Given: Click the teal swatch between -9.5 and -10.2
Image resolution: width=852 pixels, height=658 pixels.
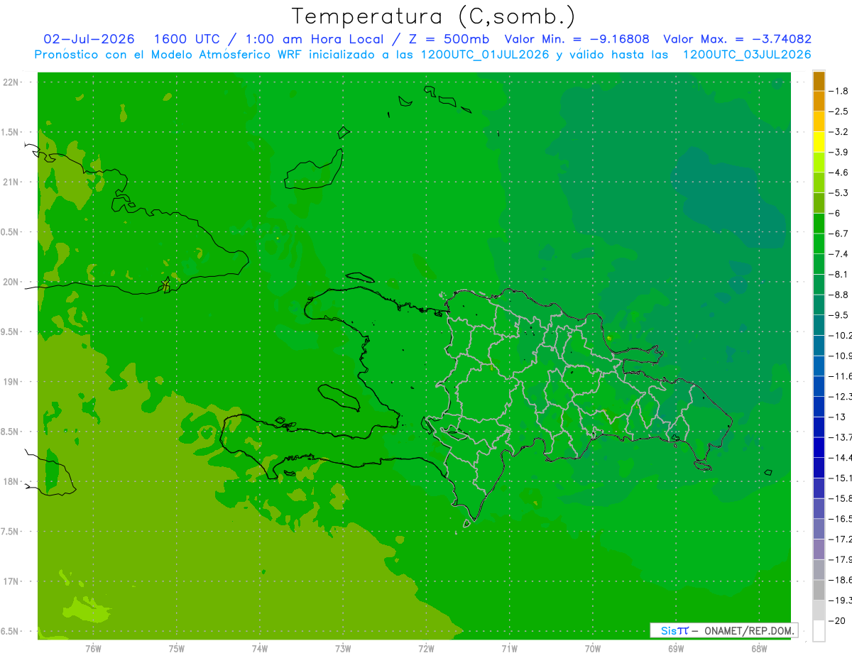Looking at the screenshot, I should click(819, 325).
